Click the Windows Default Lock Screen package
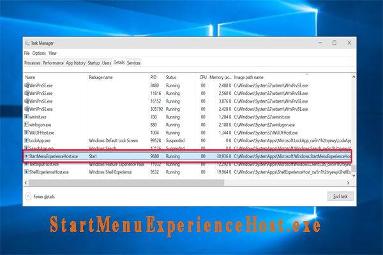 click(x=114, y=140)
